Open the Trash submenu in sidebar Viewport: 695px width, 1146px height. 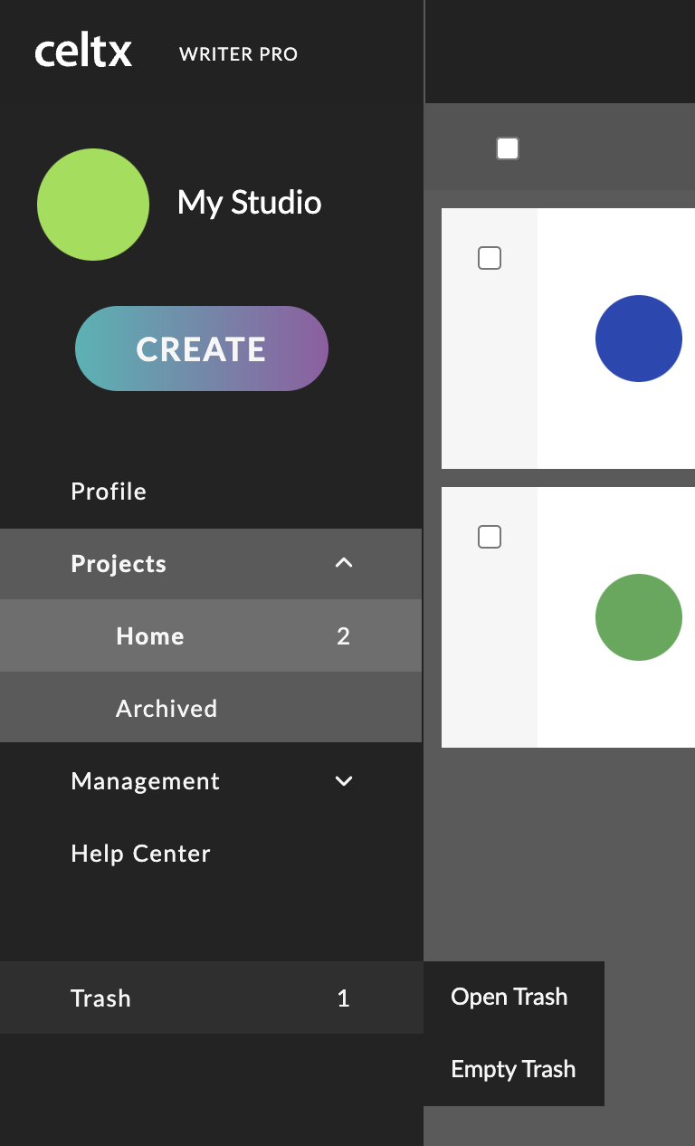[212, 998]
